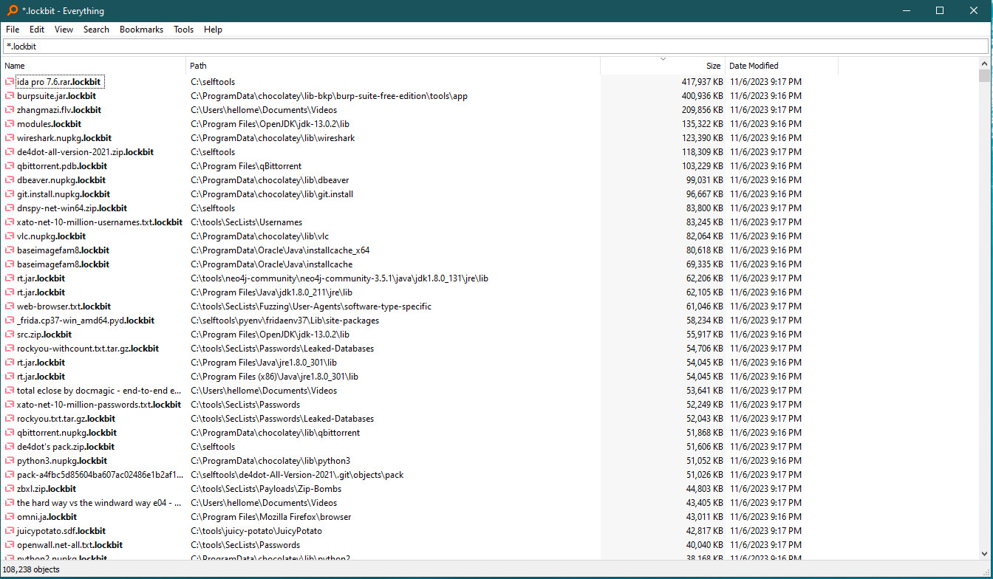The image size is (993, 579).
Task: Click the file icon of xato-net-10-million-passwords.txt.lockbit
Action: click(x=10, y=405)
